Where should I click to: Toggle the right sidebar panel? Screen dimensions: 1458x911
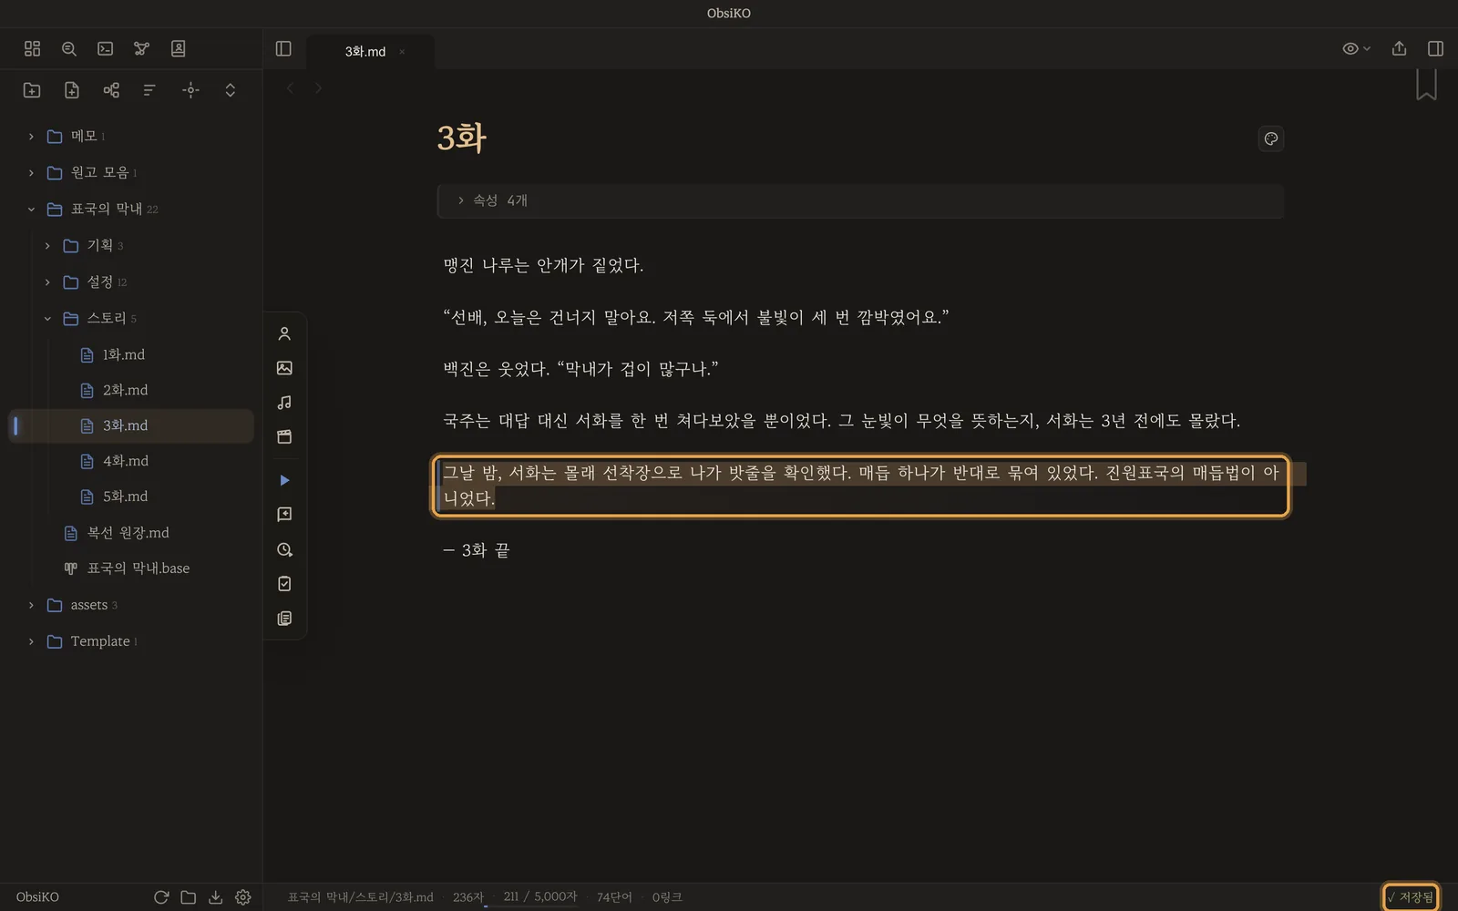pos(1435,48)
